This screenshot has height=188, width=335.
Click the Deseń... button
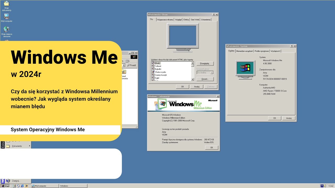pyautogui.click(x=205, y=79)
